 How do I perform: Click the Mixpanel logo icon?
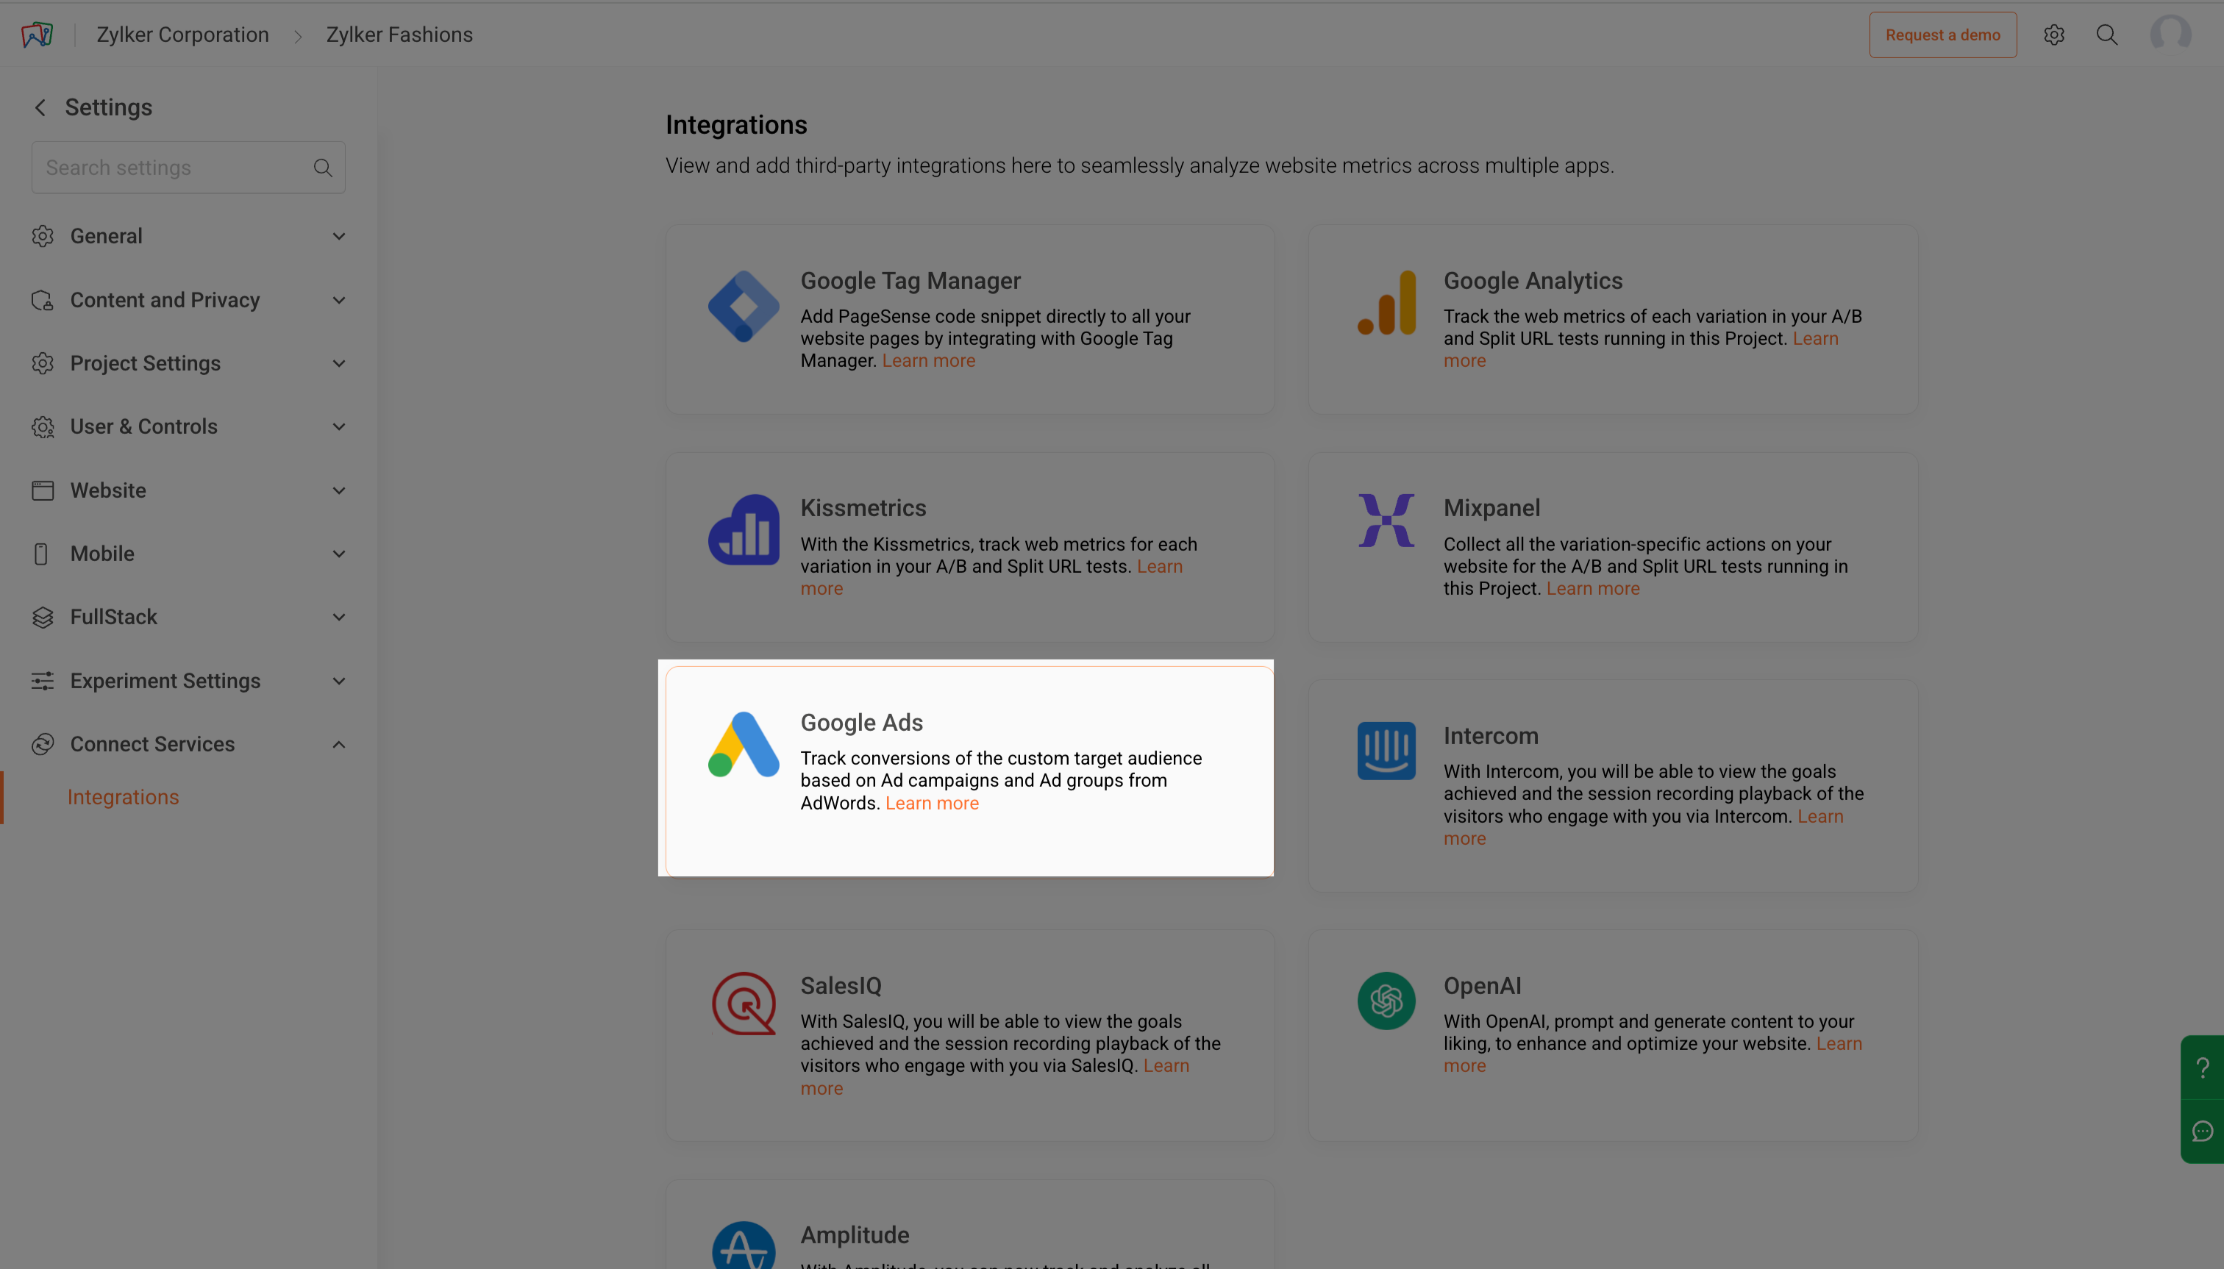[x=1386, y=521]
